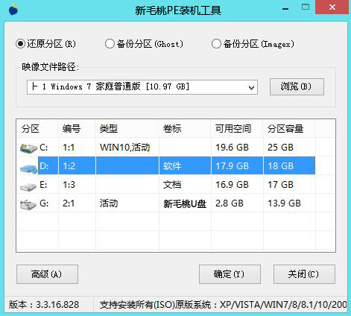
Task: Close window with red X button
Action: pos(332,7)
